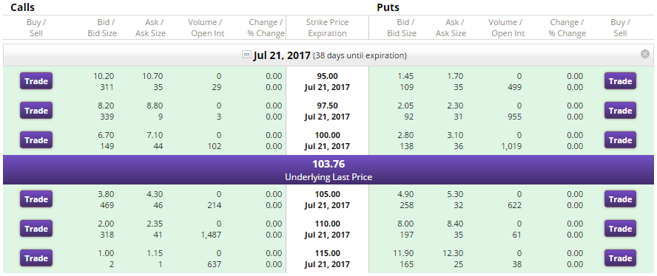Trade the 95.00 strike call

tap(36, 81)
